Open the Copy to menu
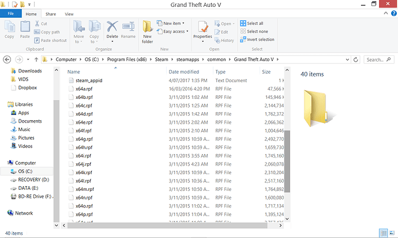Screen dimensions: 398x238 [x=94, y=32]
